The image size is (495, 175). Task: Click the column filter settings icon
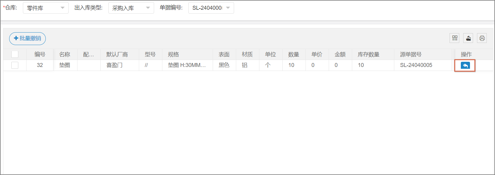click(455, 38)
